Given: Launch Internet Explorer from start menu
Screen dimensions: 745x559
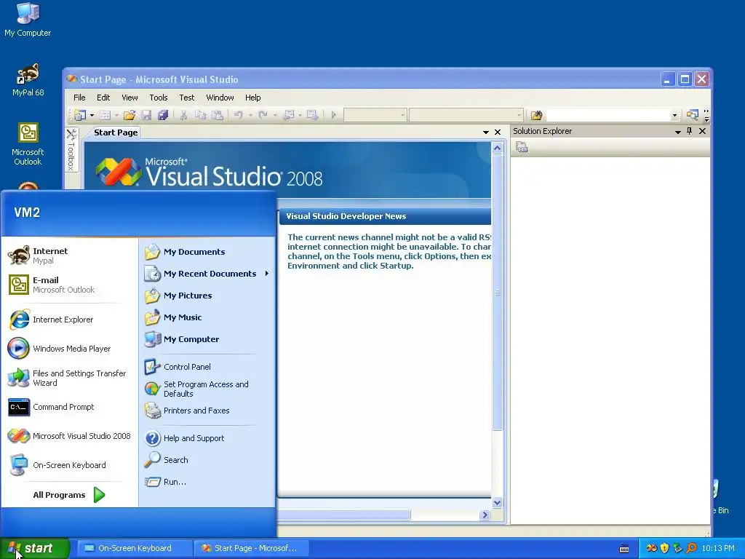Looking at the screenshot, I should click(x=69, y=320).
